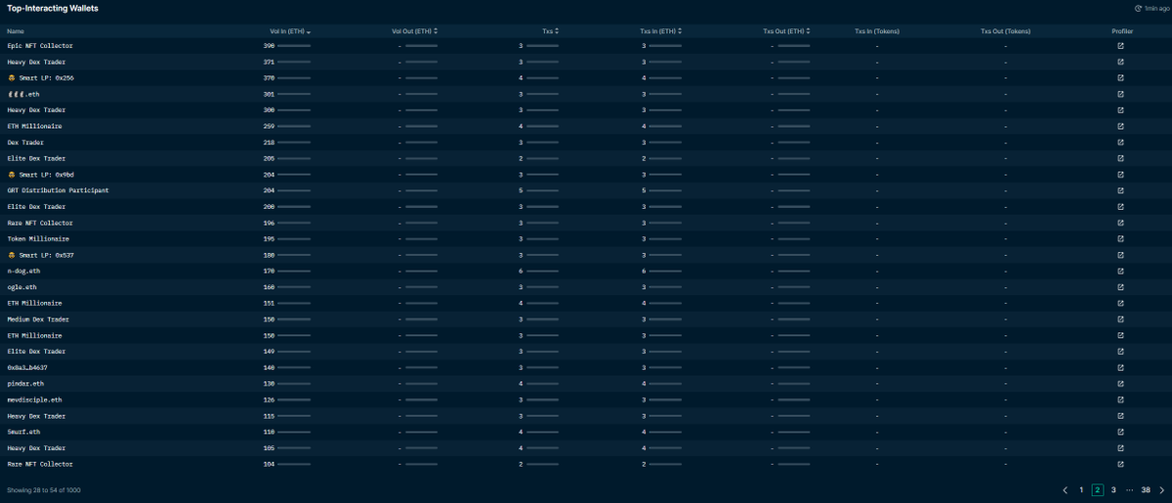Open profiler for GRT Distribution Participant
Screen dimensions: 1172x503
(1120, 190)
